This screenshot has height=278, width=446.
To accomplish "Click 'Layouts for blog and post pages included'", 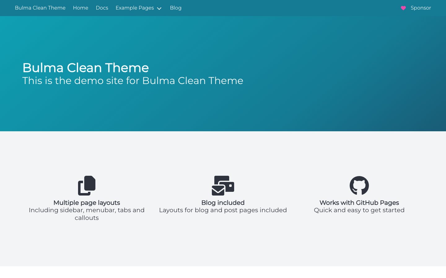I will click(223, 210).
